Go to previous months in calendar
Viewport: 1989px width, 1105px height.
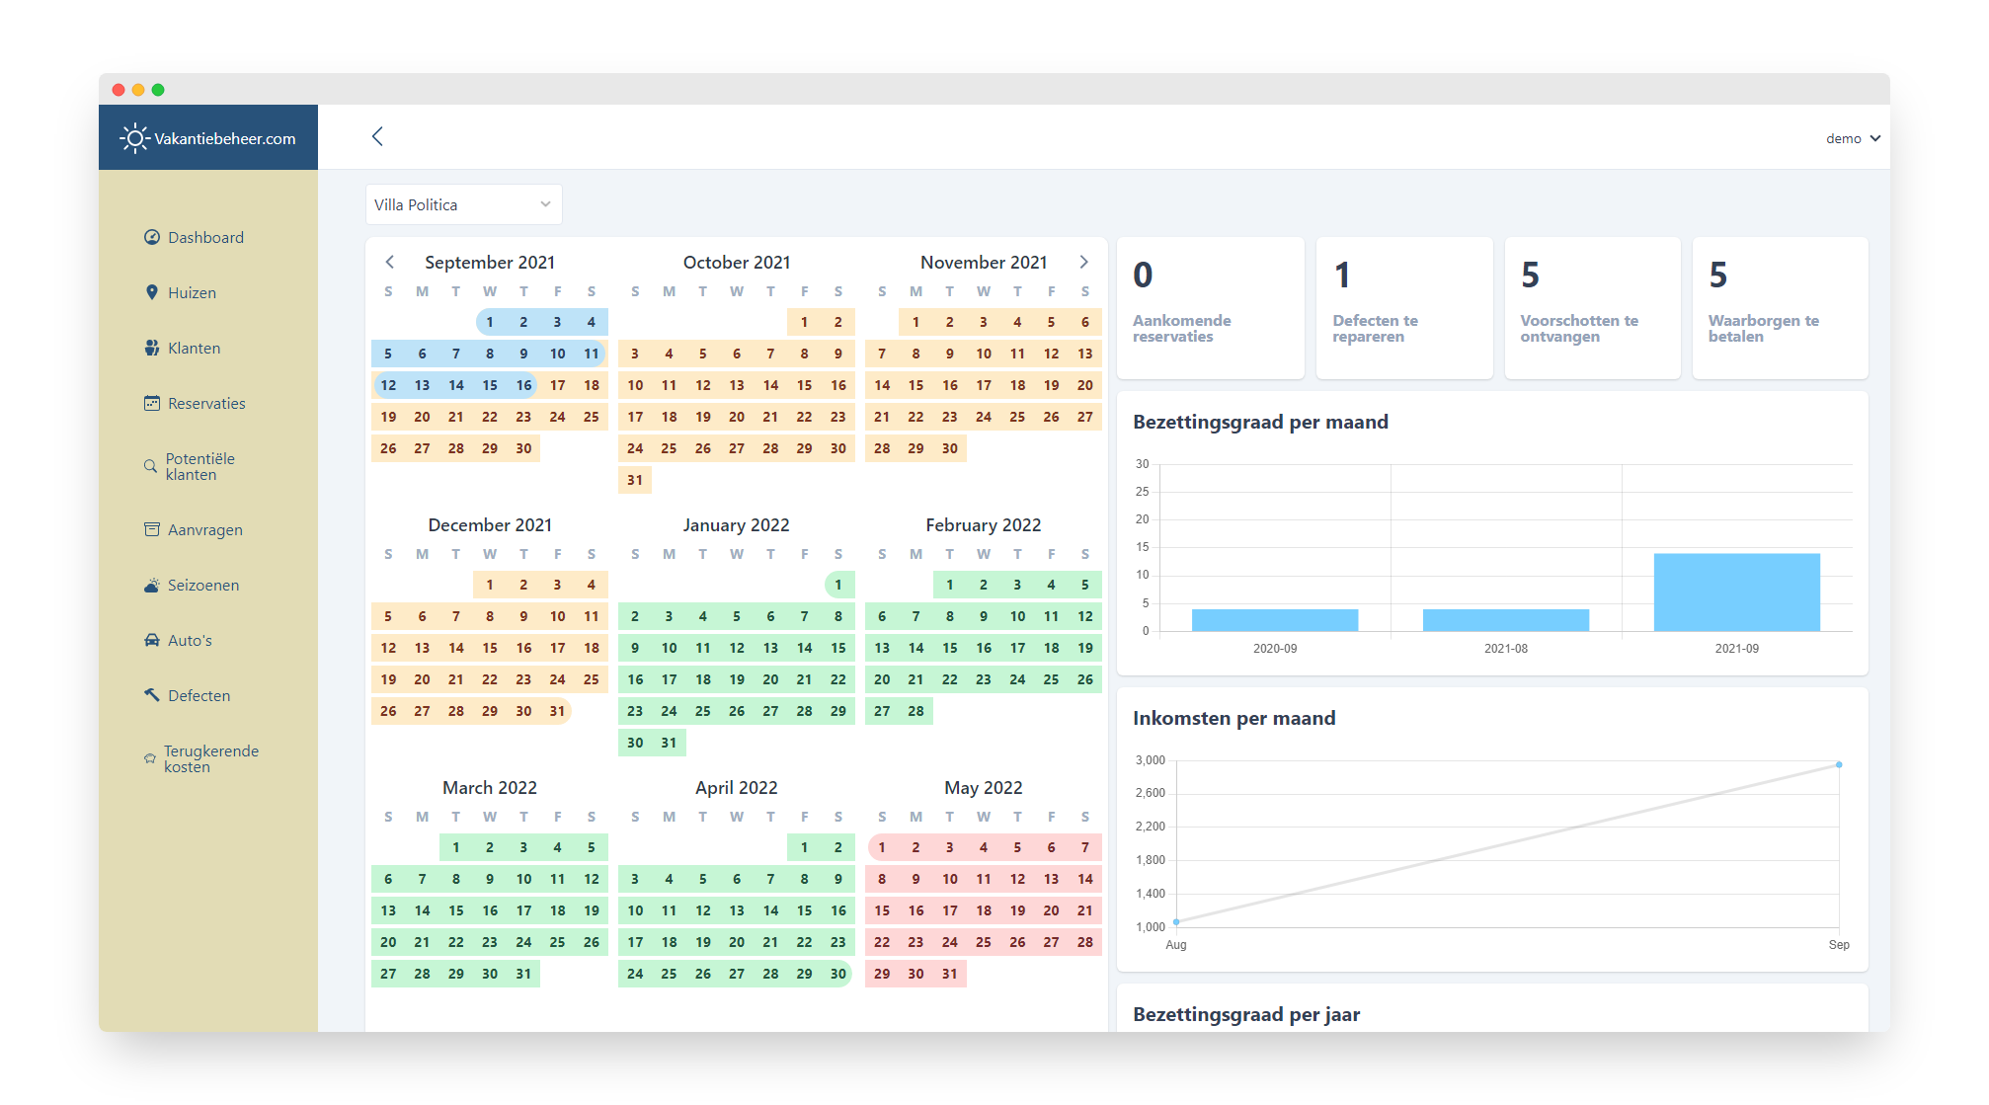pyautogui.click(x=390, y=262)
